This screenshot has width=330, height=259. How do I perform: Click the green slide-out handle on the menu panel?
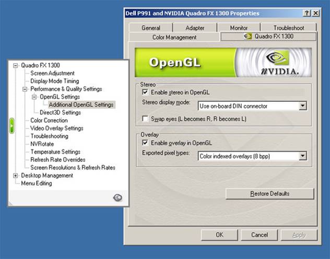click(11, 126)
